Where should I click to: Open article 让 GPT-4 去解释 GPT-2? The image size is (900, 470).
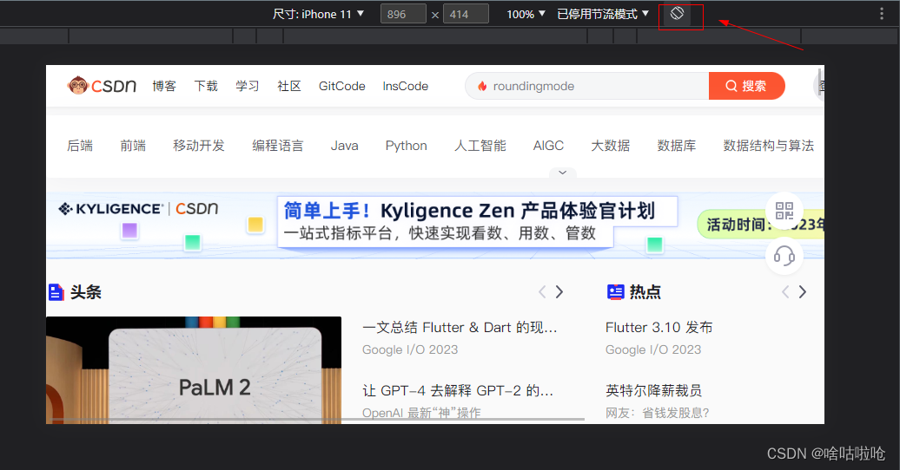pyautogui.click(x=458, y=391)
